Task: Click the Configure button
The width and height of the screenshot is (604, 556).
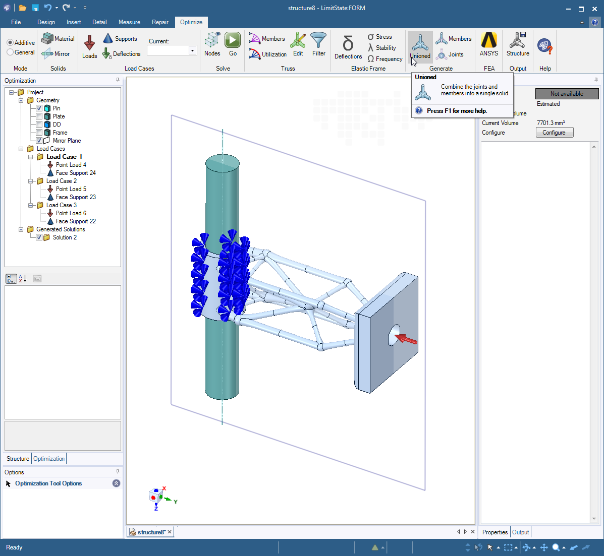Action: coord(555,133)
